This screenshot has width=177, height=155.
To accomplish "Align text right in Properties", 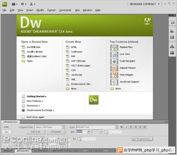I will pyautogui.click(x=140, y=127).
